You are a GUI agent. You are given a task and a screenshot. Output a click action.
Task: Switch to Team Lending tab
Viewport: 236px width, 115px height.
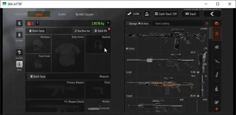click(162, 23)
